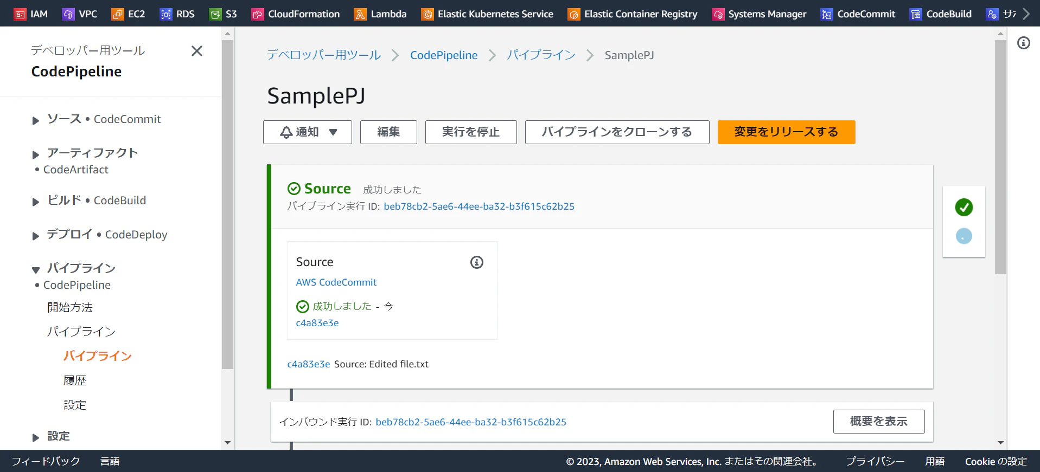Collapse the パイプライン CodePipeline section
The height and width of the screenshot is (472, 1040).
[x=36, y=269]
